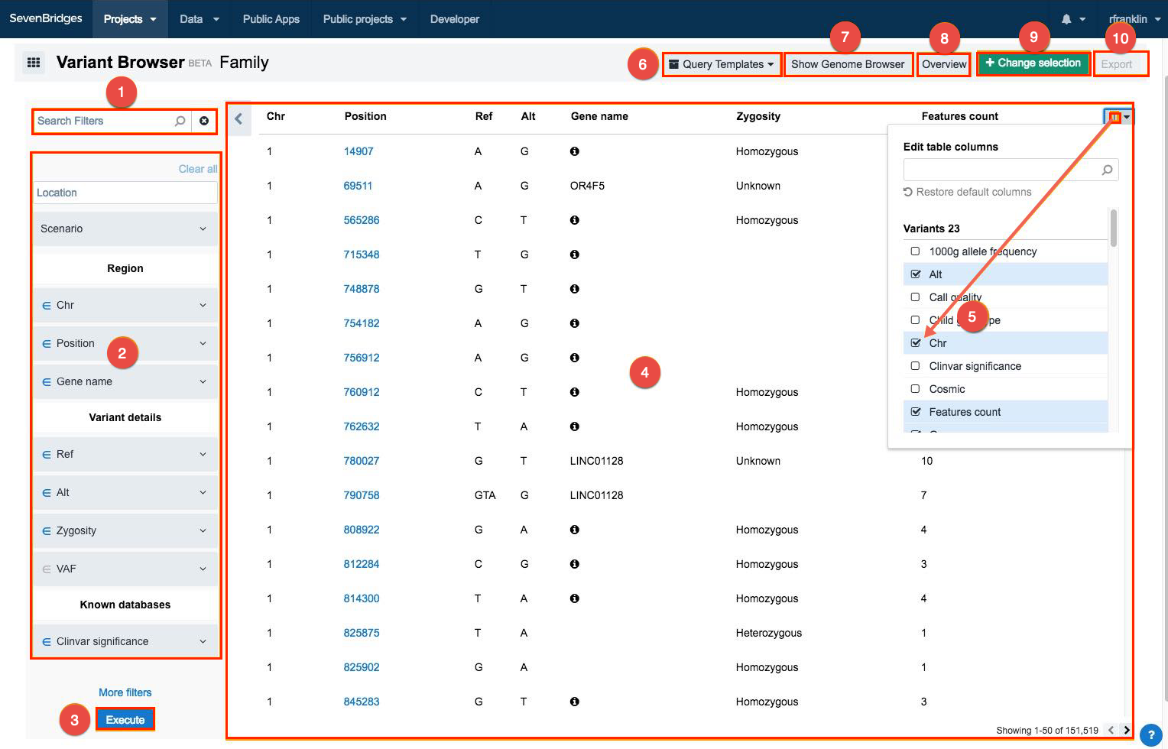Viewport: 1168px width, 749px height.
Task: Click the info icon in row 754182
Action: pos(575,323)
